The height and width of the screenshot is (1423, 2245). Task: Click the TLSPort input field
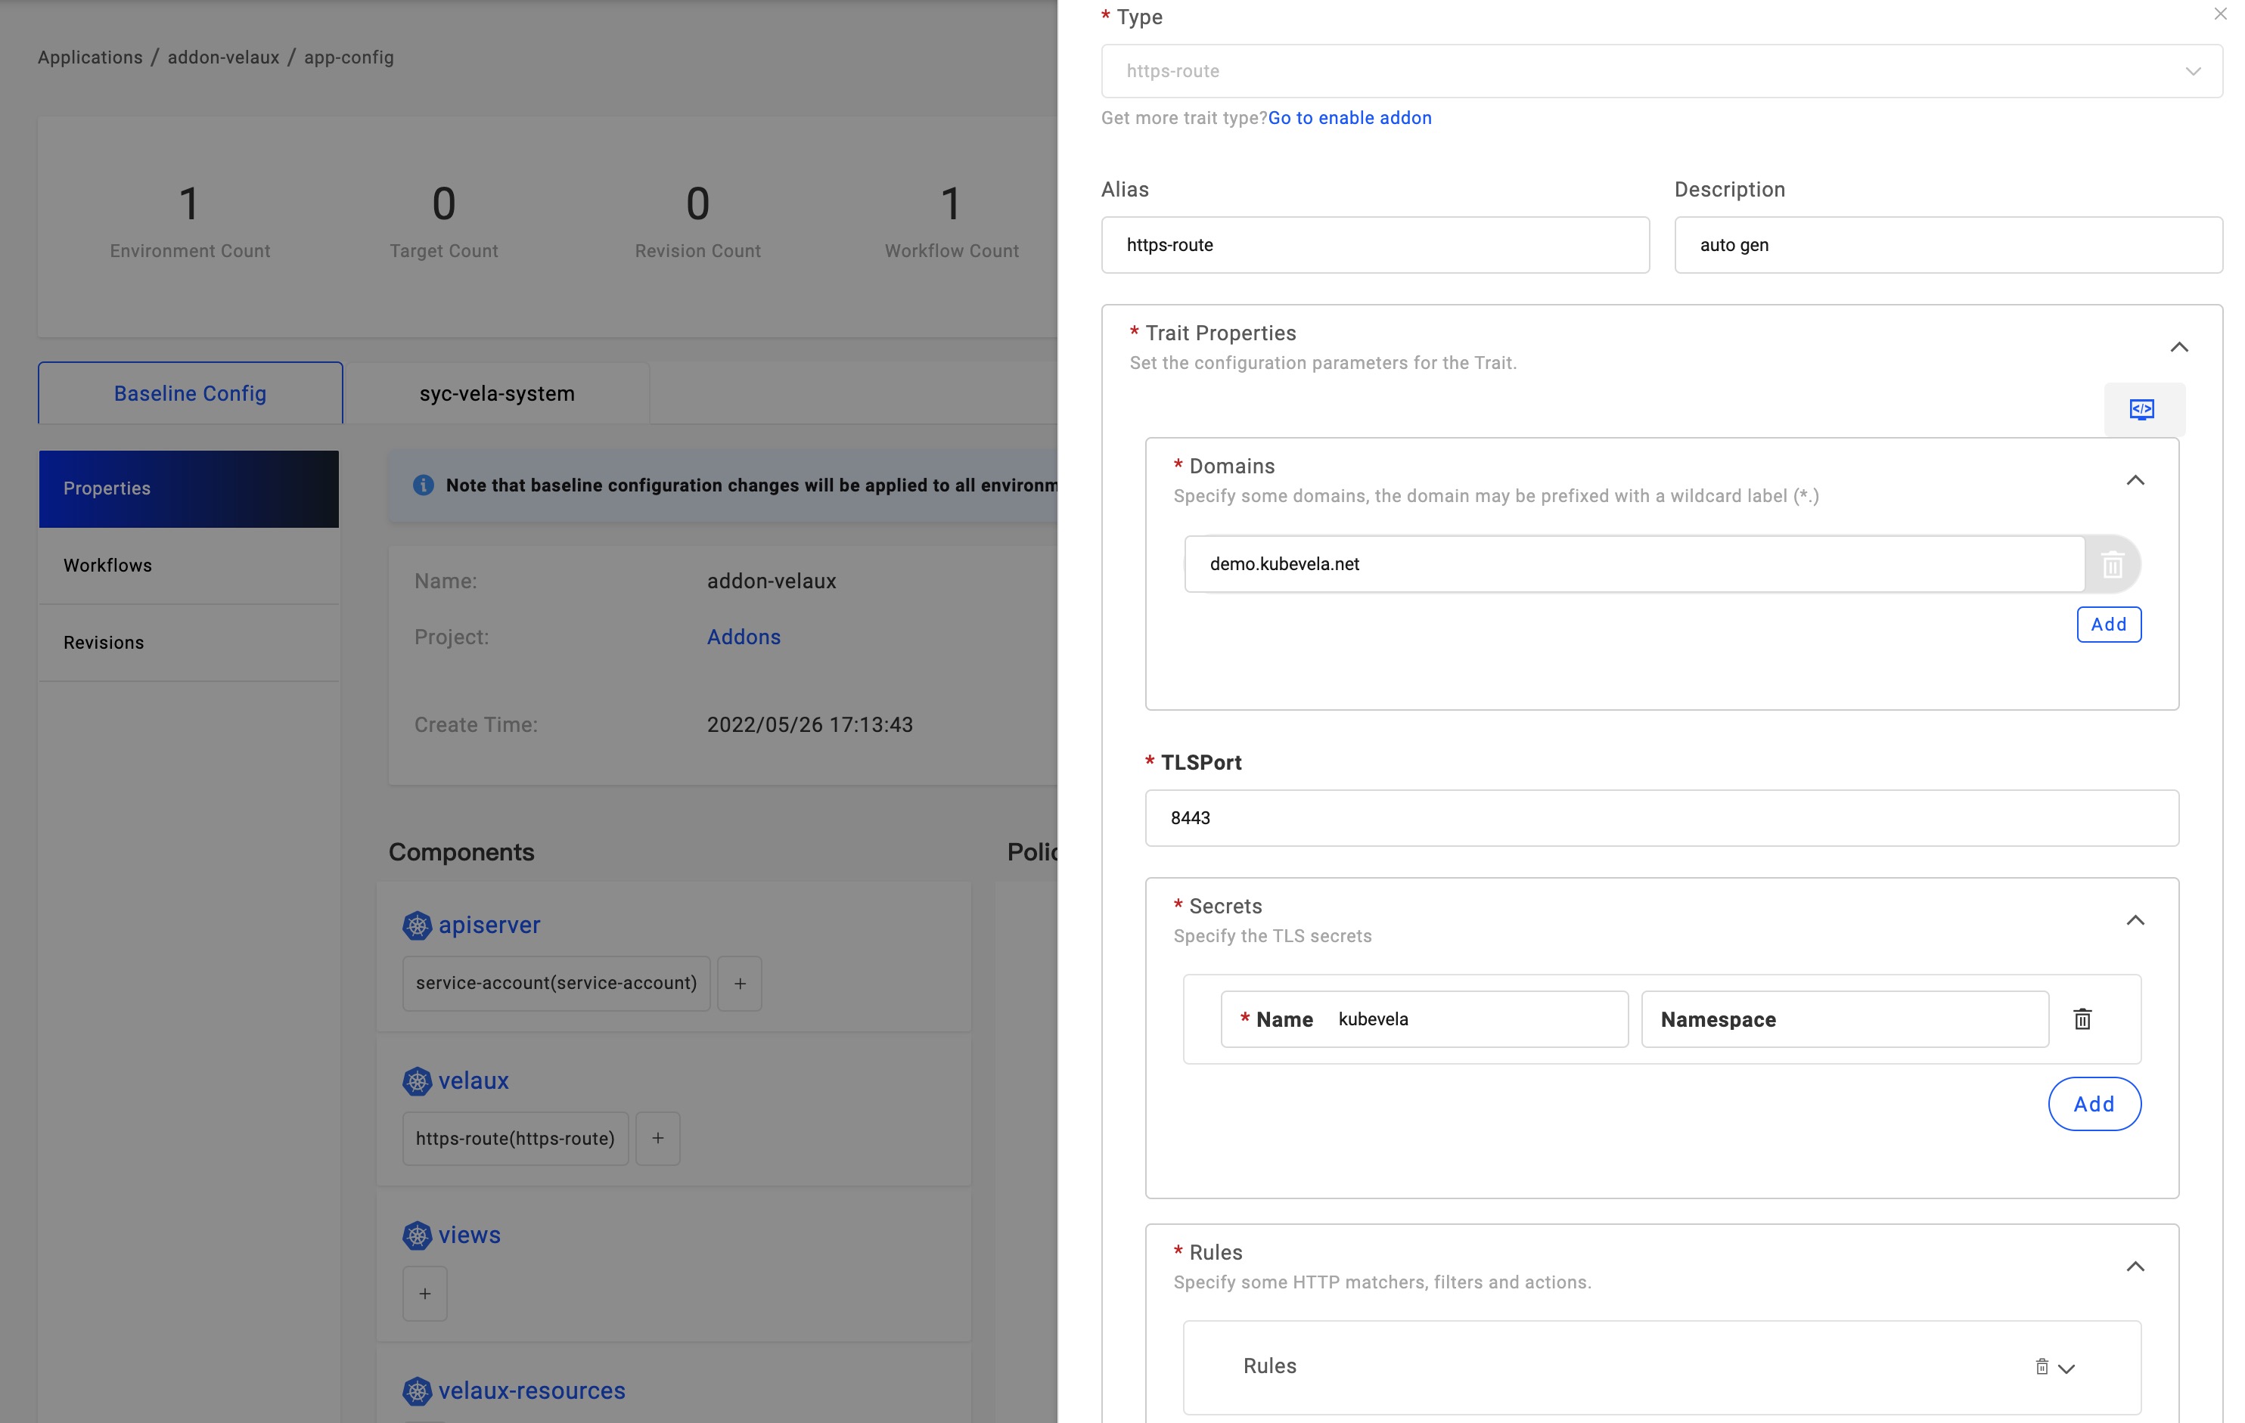[x=1660, y=818]
